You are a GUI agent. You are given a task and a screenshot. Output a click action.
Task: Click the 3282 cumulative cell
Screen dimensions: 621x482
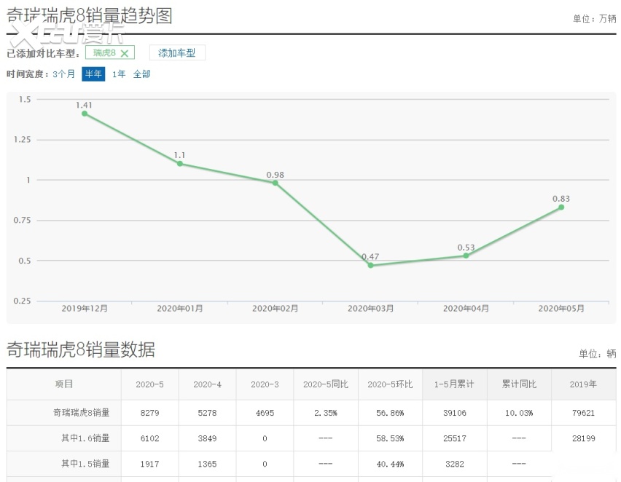454,464
